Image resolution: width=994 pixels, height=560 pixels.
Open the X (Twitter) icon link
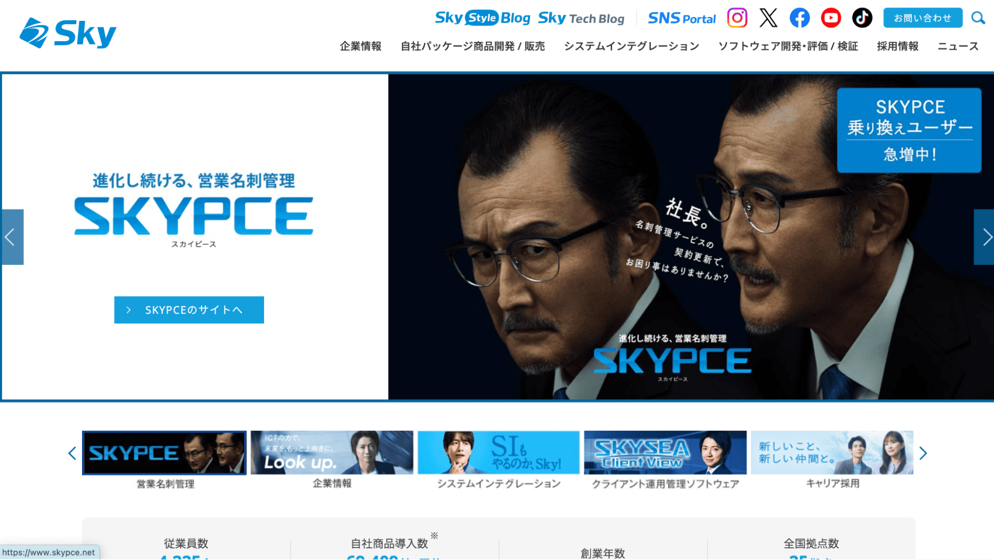[768, 18]
